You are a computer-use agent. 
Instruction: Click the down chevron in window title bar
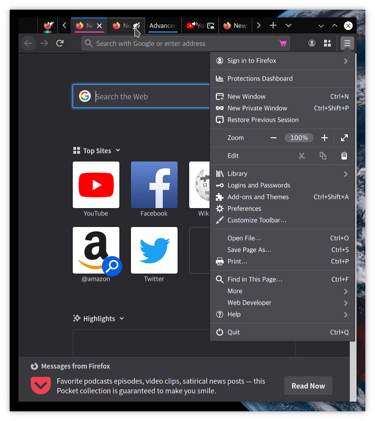[x=321, y=26]
